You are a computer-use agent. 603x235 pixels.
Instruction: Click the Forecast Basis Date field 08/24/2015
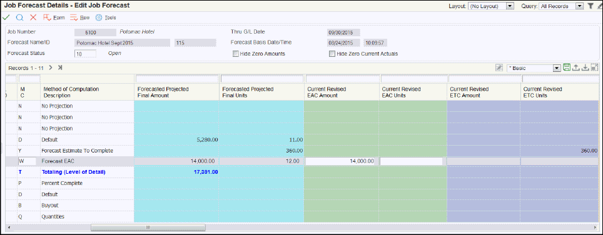(343, 43)
